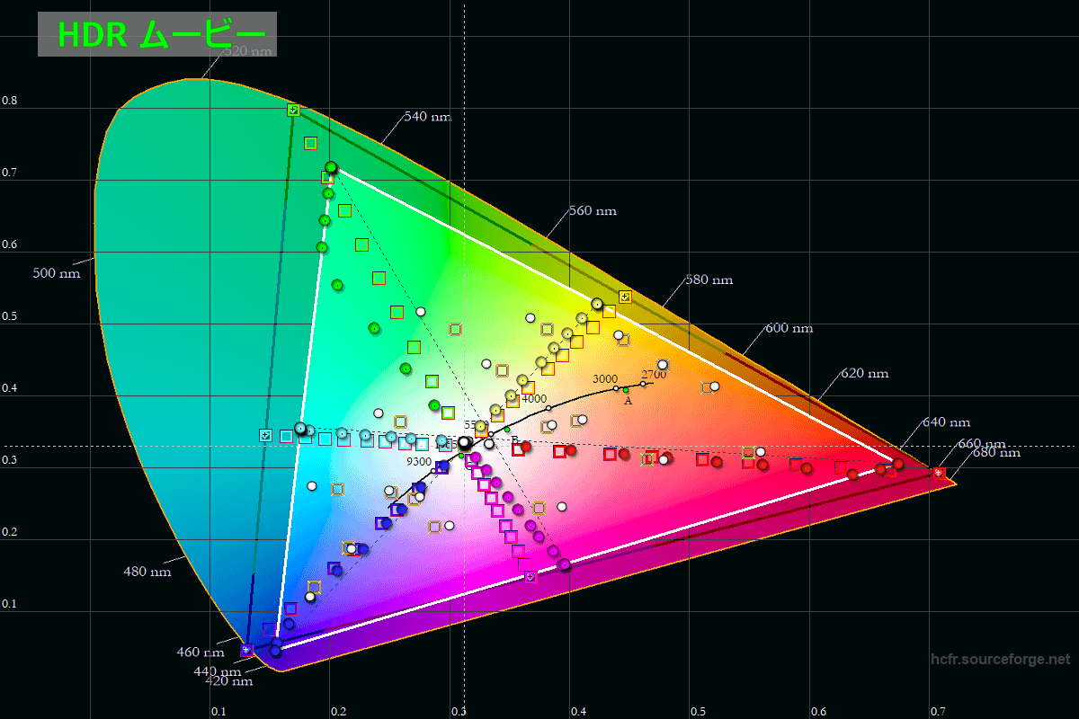
Task: Click the 3000 K point on blackbody curve
Action: click(x=616, y=388)
